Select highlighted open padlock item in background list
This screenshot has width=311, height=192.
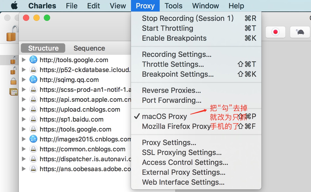pyautogui.click(x=13, y=60)
